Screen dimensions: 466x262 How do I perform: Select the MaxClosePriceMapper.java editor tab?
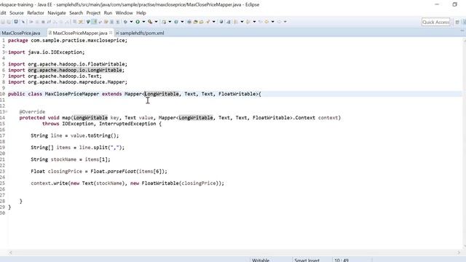pyautogui.click(x=80, y=33)
